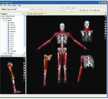Screen dimensions: 108x99
Task: Click the body icon beside skull
Action: (8, 49)
